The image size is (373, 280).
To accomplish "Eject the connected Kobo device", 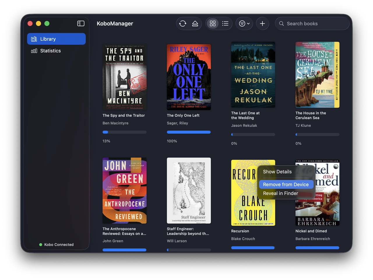I will pyautogui.click(x=195, y=24).
